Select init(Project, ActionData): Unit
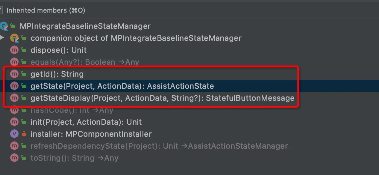Screen dimensions: 379x175 click(x=86, y=122)
